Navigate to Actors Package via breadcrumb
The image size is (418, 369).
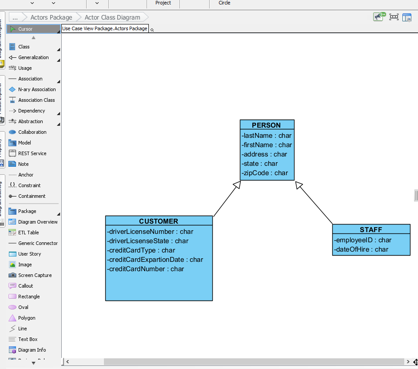[51, 17]
